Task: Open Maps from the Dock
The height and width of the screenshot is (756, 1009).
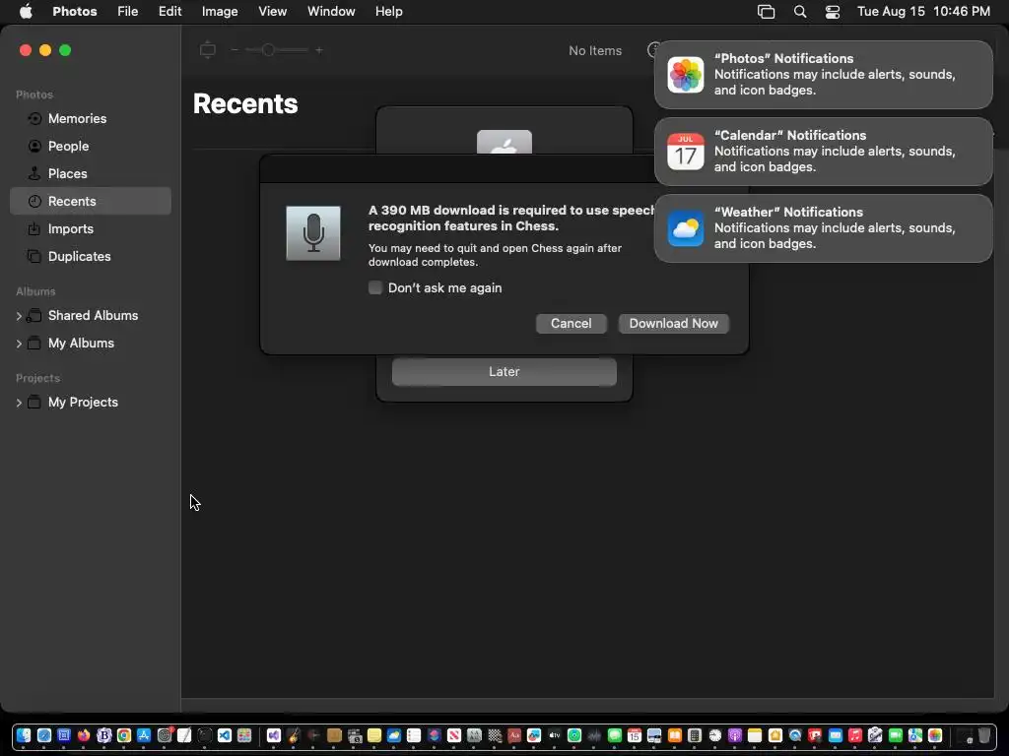Action: tap(915, 735)
